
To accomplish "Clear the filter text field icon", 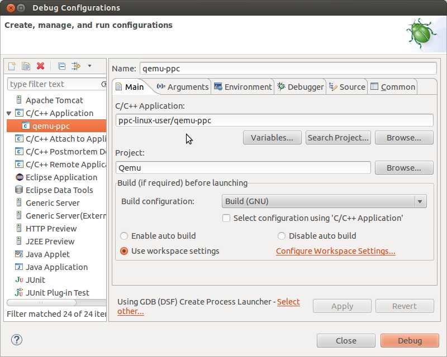I will (104, 84).
